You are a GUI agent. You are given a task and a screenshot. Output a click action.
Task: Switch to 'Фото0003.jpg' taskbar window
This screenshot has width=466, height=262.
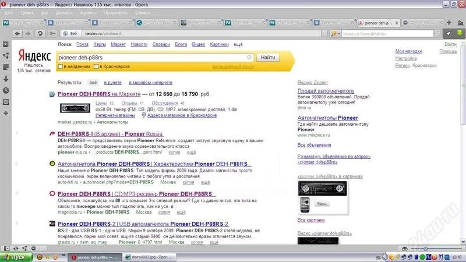point(150,257)
